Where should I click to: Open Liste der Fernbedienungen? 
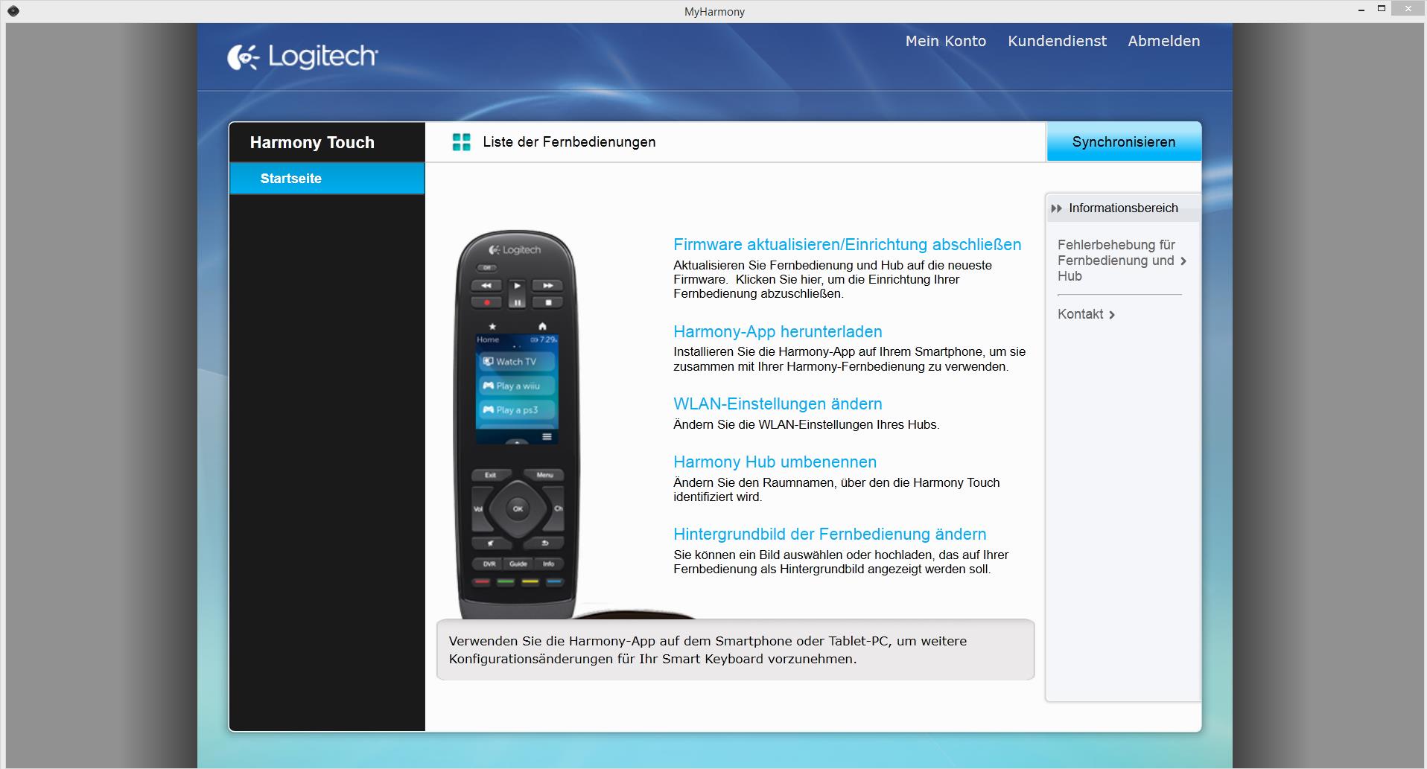pyautogui.click(x=569, y=142)
